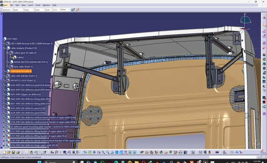
Task: Click the Zoom Out magnifier icon
Action: tap(108, 152)
